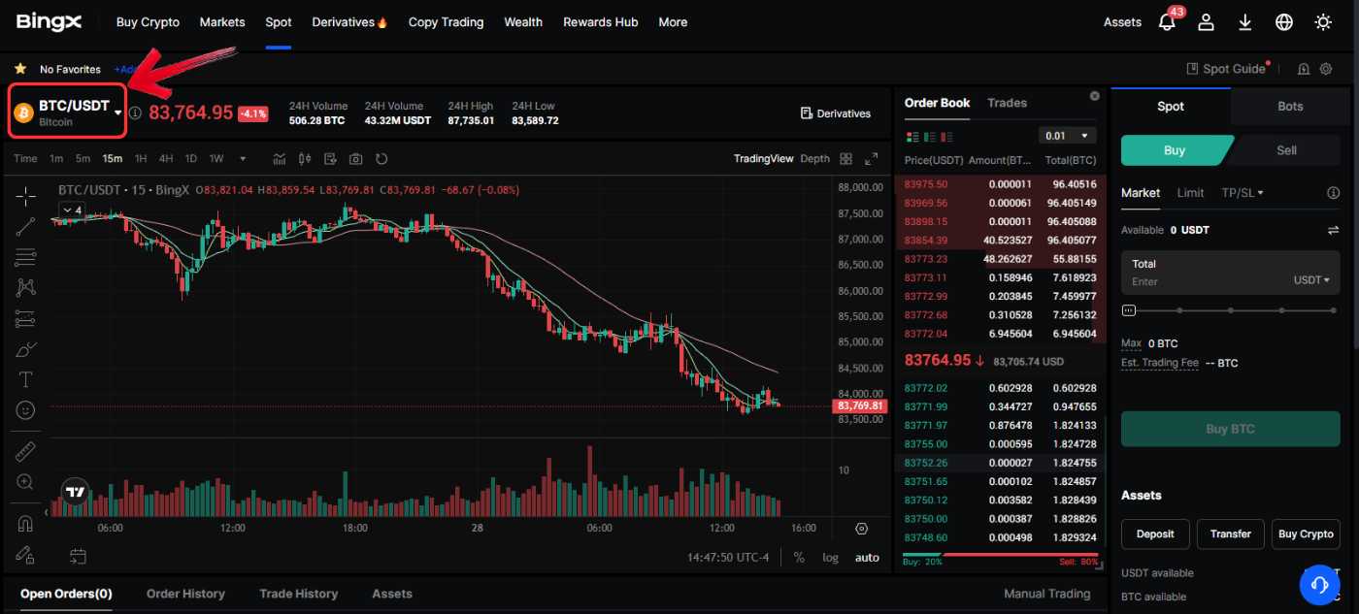Switch to the Bots tab
Screen dimensions: 1359x614
1290,106
